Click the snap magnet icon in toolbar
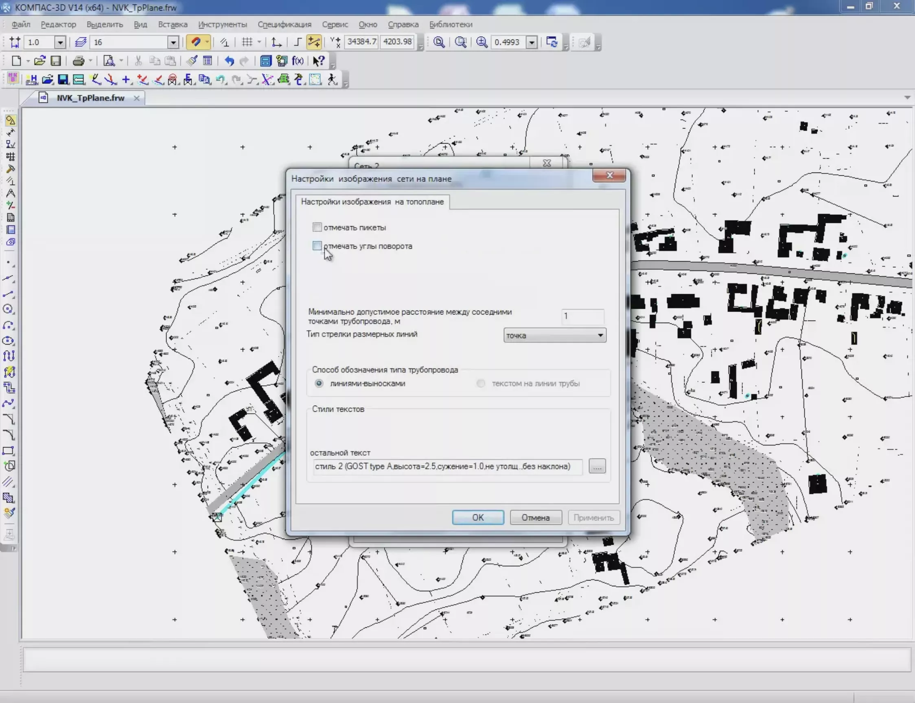915x703 pixels. (195, 42)
